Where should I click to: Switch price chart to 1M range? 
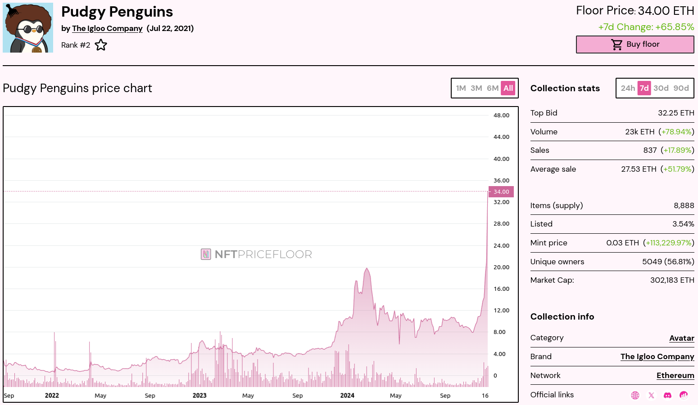[461, 88]
